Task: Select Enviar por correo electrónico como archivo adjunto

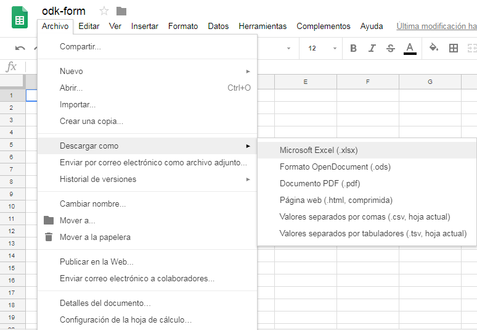Action: 147,163
